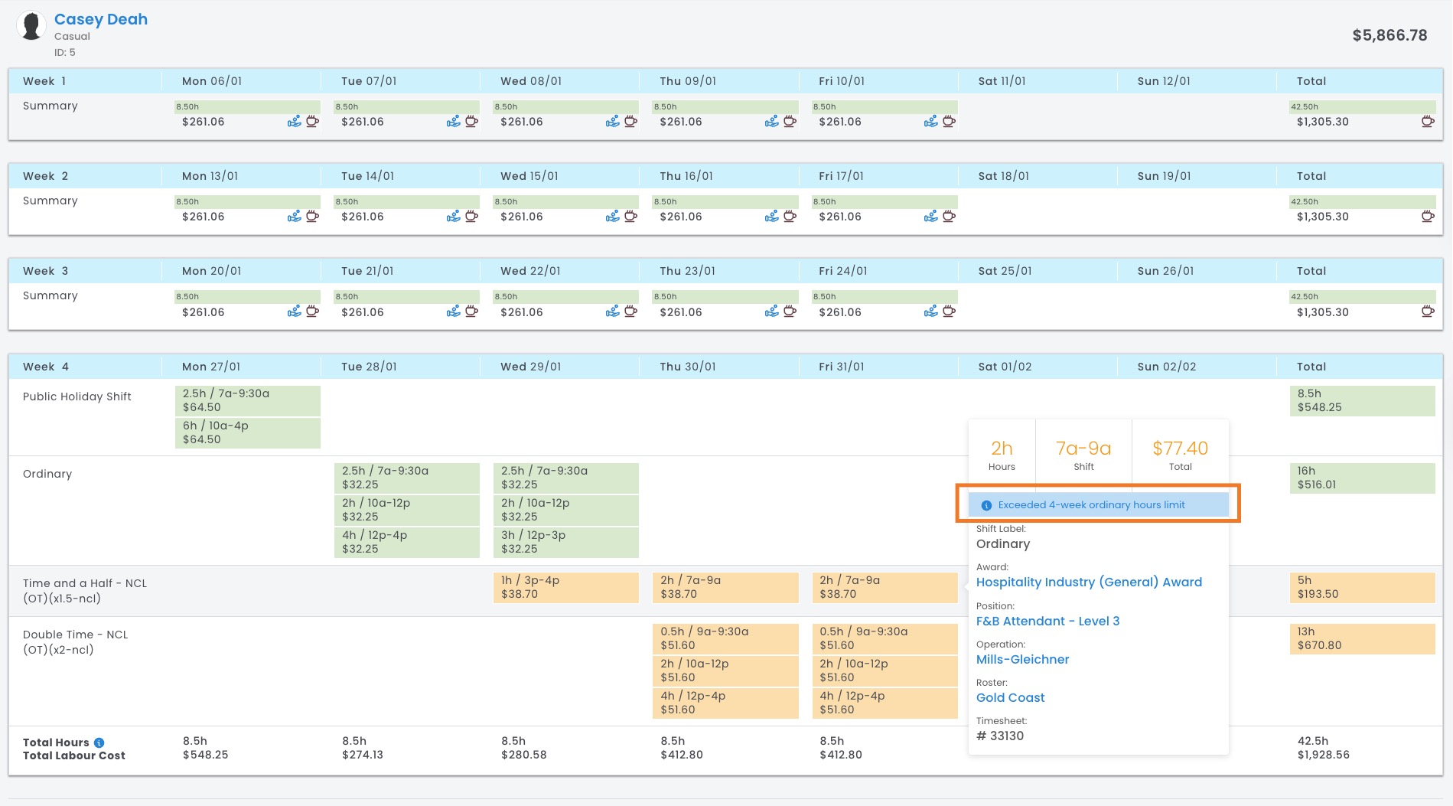Click the coffee cup icon in Week 1 Total

1427,122
